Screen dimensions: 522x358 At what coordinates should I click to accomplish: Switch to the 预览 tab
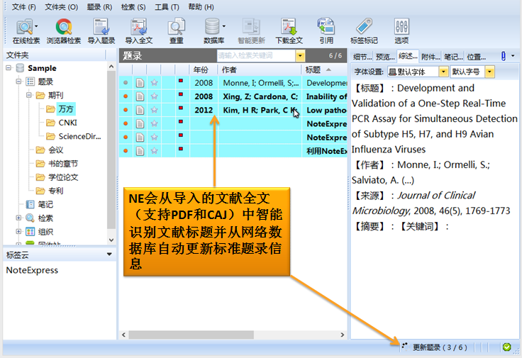[385, 57]
